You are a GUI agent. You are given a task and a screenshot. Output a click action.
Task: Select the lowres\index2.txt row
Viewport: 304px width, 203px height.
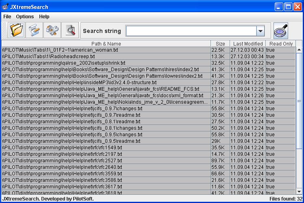point(148,76)
